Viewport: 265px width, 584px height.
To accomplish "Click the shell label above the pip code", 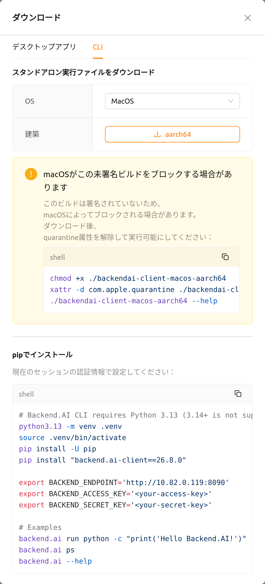I will (26, 394).
